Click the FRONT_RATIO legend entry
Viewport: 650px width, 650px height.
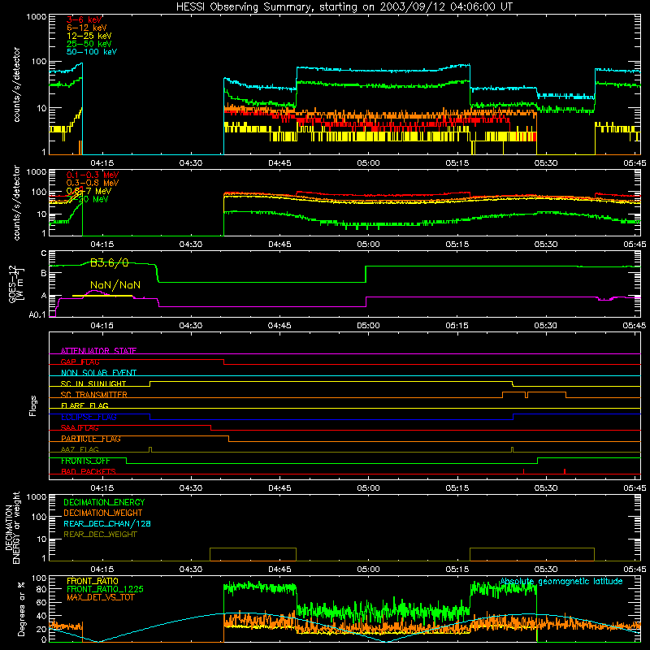tap(93, 581)
